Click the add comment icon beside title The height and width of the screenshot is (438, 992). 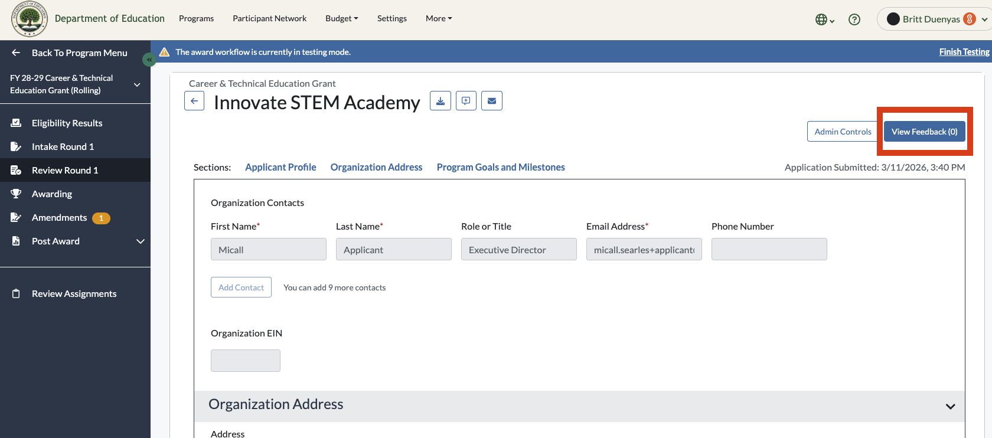click(x=466, y=101)
